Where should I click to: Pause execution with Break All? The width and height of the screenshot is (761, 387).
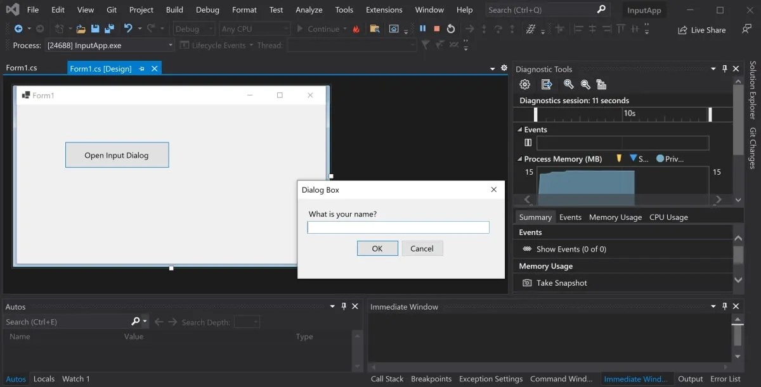pos(422,28)
